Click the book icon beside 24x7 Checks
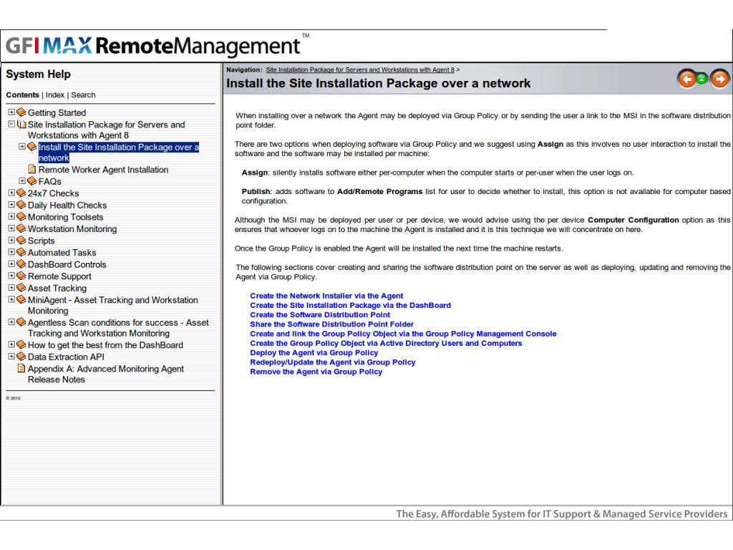The width and height of the screenshot is (733, 550). tap(21, 193)
